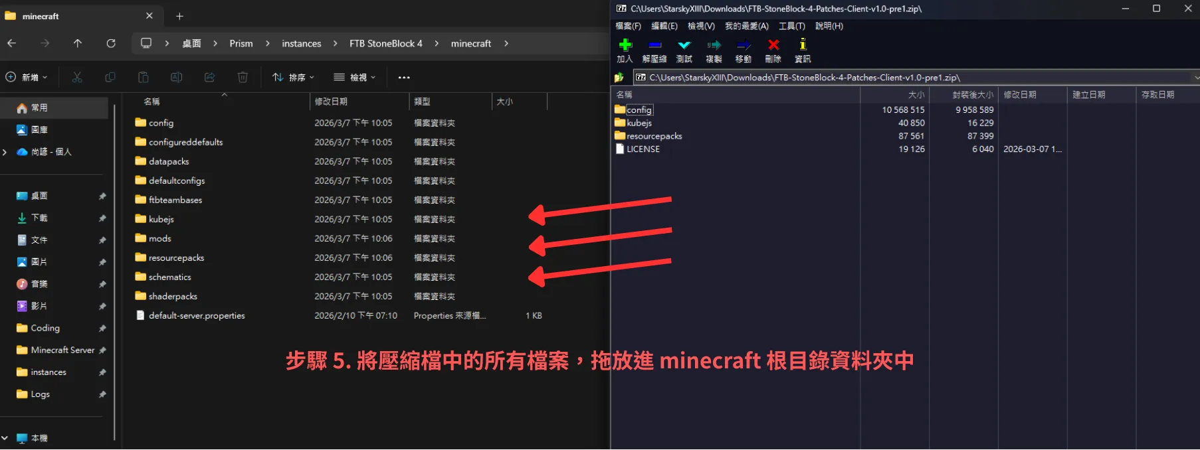This screenshot has height=450, width=1200.
Task: Click the New (新增) button
Action: click(27, 78)
